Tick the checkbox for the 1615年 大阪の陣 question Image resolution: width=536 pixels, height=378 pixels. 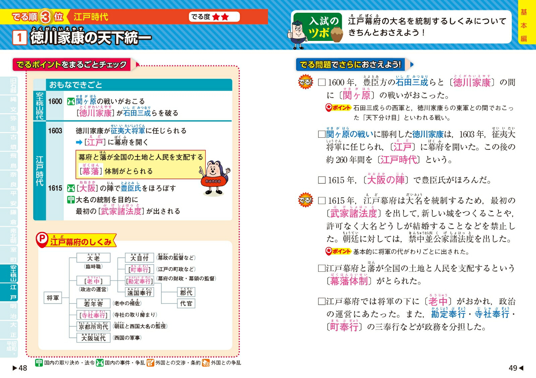[x=322, y=180]
